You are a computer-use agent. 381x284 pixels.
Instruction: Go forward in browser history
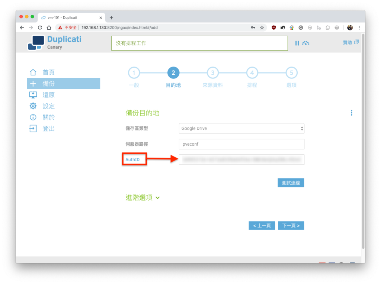[x=31, y=28]
